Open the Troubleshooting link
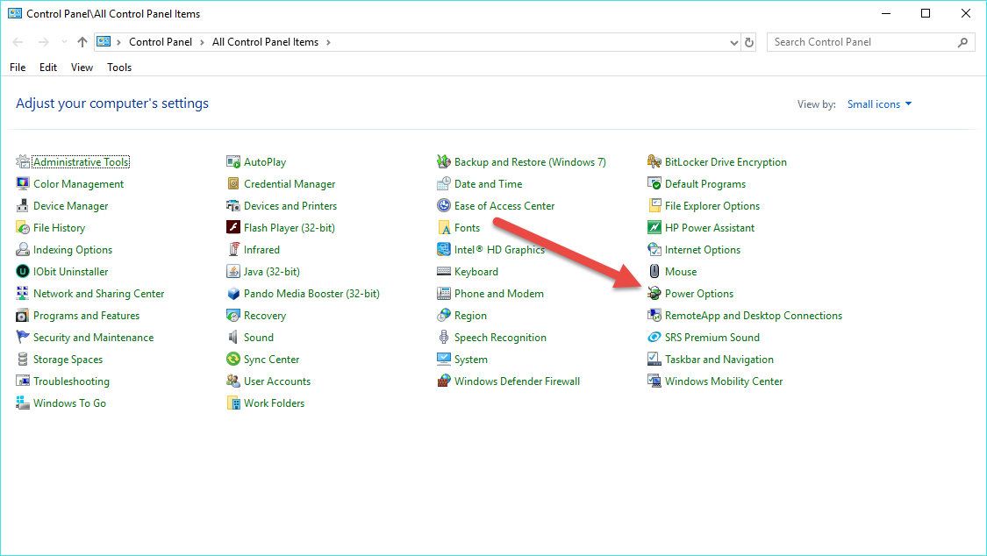This screenshot has width=987, height=556. (x=71, y=381)
